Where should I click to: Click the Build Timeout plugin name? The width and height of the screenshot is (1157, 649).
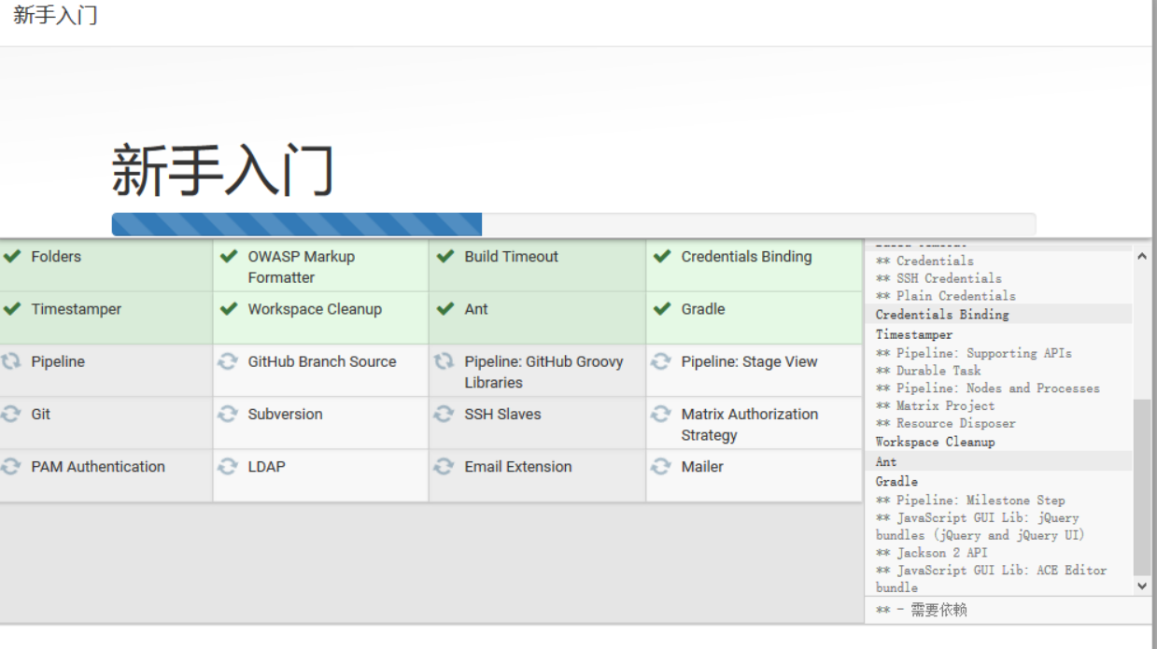tap(511, 257)
